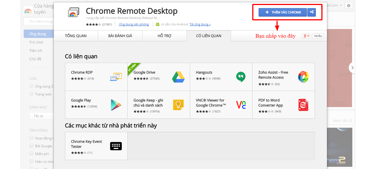Click Zoho Assist - Free Remote Access title

pos(273,75)
